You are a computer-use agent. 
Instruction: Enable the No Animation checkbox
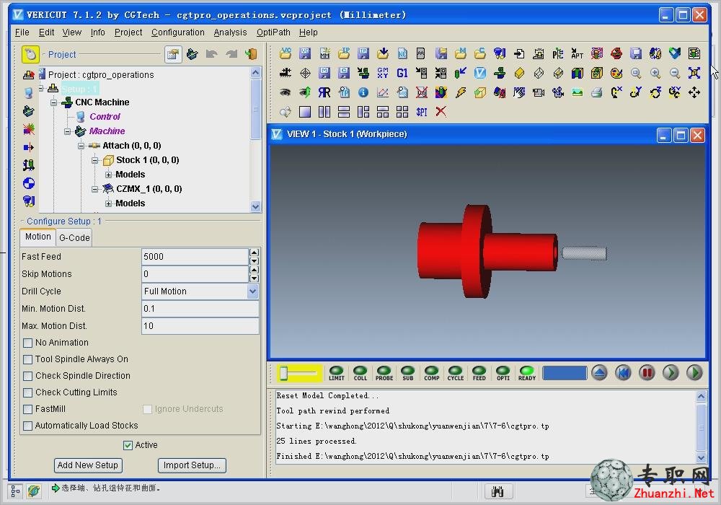tap(27, 343)
